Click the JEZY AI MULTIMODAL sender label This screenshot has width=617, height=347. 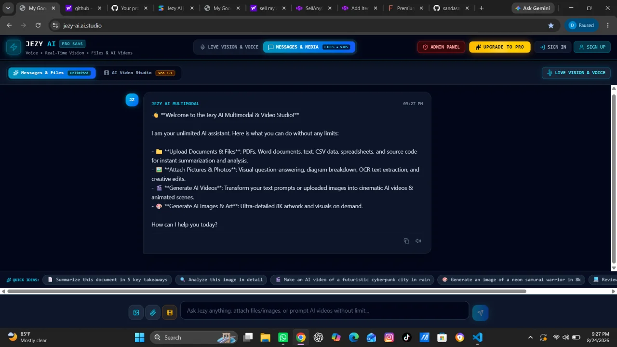pos(175,104)
